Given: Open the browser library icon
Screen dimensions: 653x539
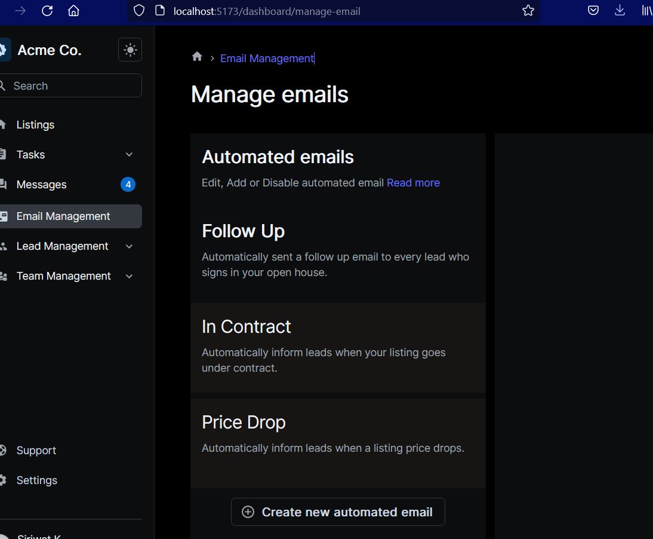Looking at the screenshot, I should pyautogui.click(x=647, y=11).
